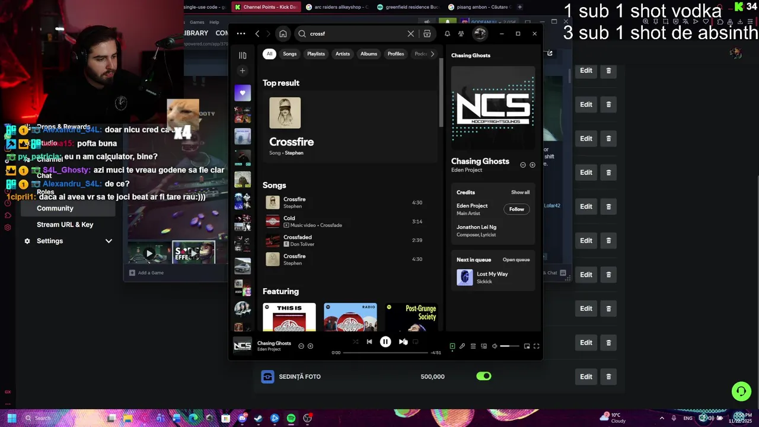Image resolution: width=759 pixels, height=427 pixels.
Task: Clear the Spotify search field with X
Action: point(410,34)
